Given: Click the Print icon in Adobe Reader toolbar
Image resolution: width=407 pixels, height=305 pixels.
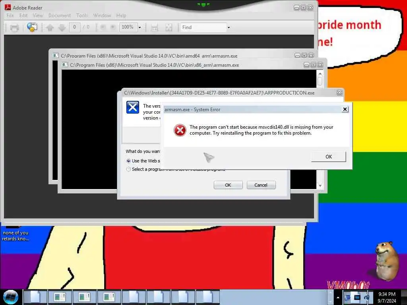Looking at the screenshot, I should 14,27.
